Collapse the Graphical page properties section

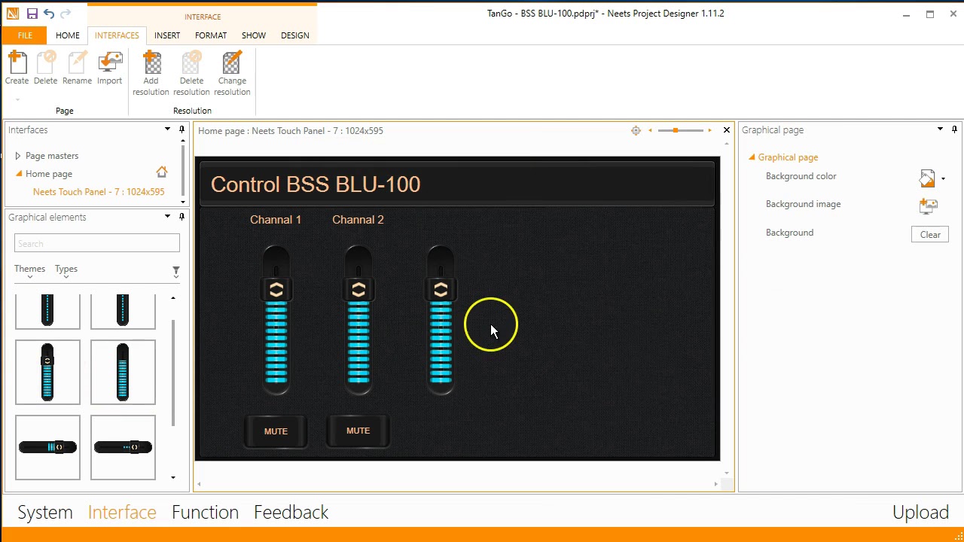pyautogui.click(x=752, y=157)
